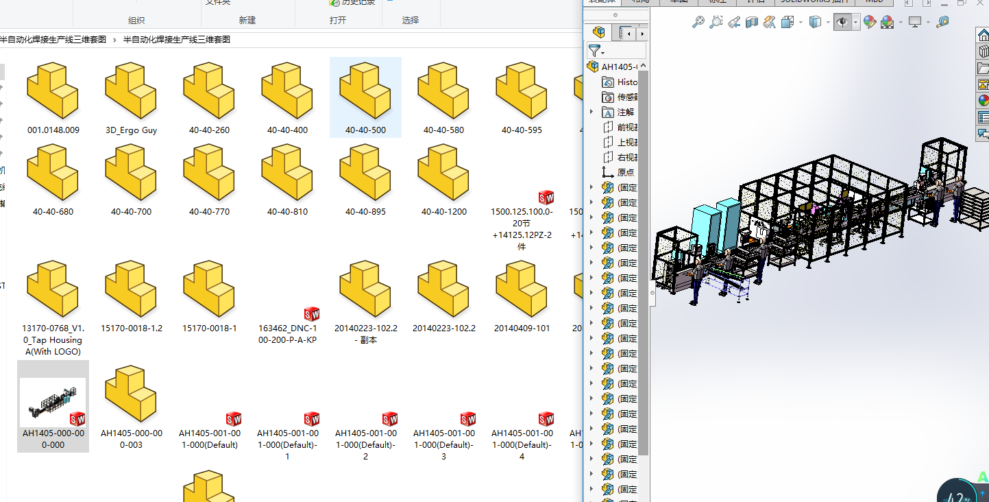Screen dimensions: 989x502
Task: Open the File Explorer task pane tab
Action: pyautogui.click(x=984, y=68)
